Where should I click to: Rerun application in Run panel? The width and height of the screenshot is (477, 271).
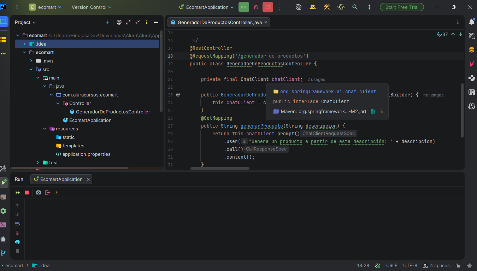coord(18,193)
